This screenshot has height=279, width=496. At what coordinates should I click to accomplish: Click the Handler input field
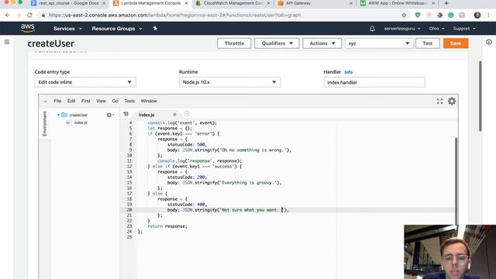[x=374, y=82]
